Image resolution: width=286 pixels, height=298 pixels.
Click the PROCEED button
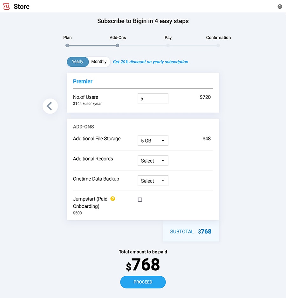143,282
